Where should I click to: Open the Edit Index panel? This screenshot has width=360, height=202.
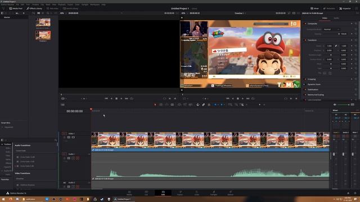click(52, 8)
